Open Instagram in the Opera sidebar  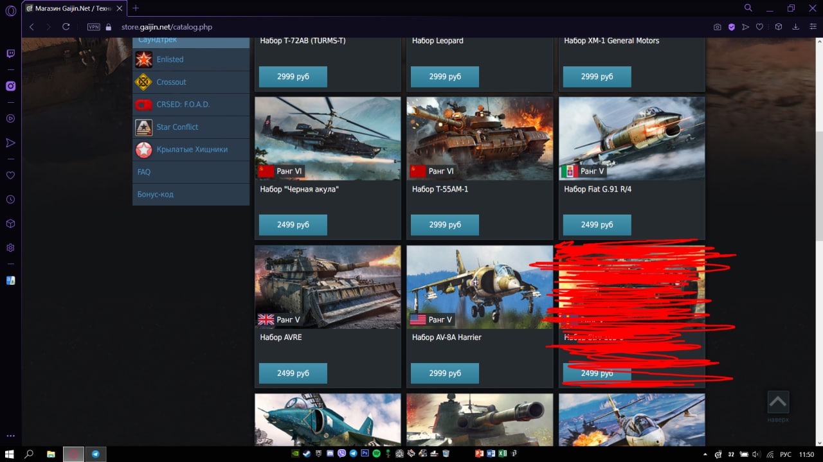[x=10, y=86]
